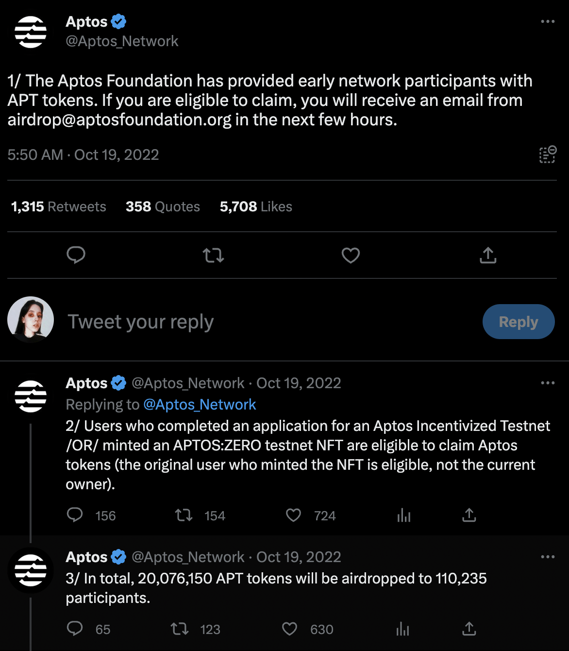This screenshot has width=569, height=651.
Task: Share the third tweet about 20,076,150 APT
Action: [x=469, y=629]
